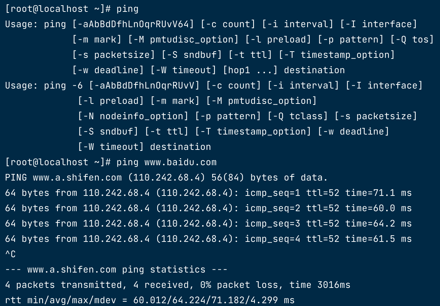Click the '[-N nodeinfo_option]' text
The height and width of the screenshot is (306, 440).
point(133,116)
